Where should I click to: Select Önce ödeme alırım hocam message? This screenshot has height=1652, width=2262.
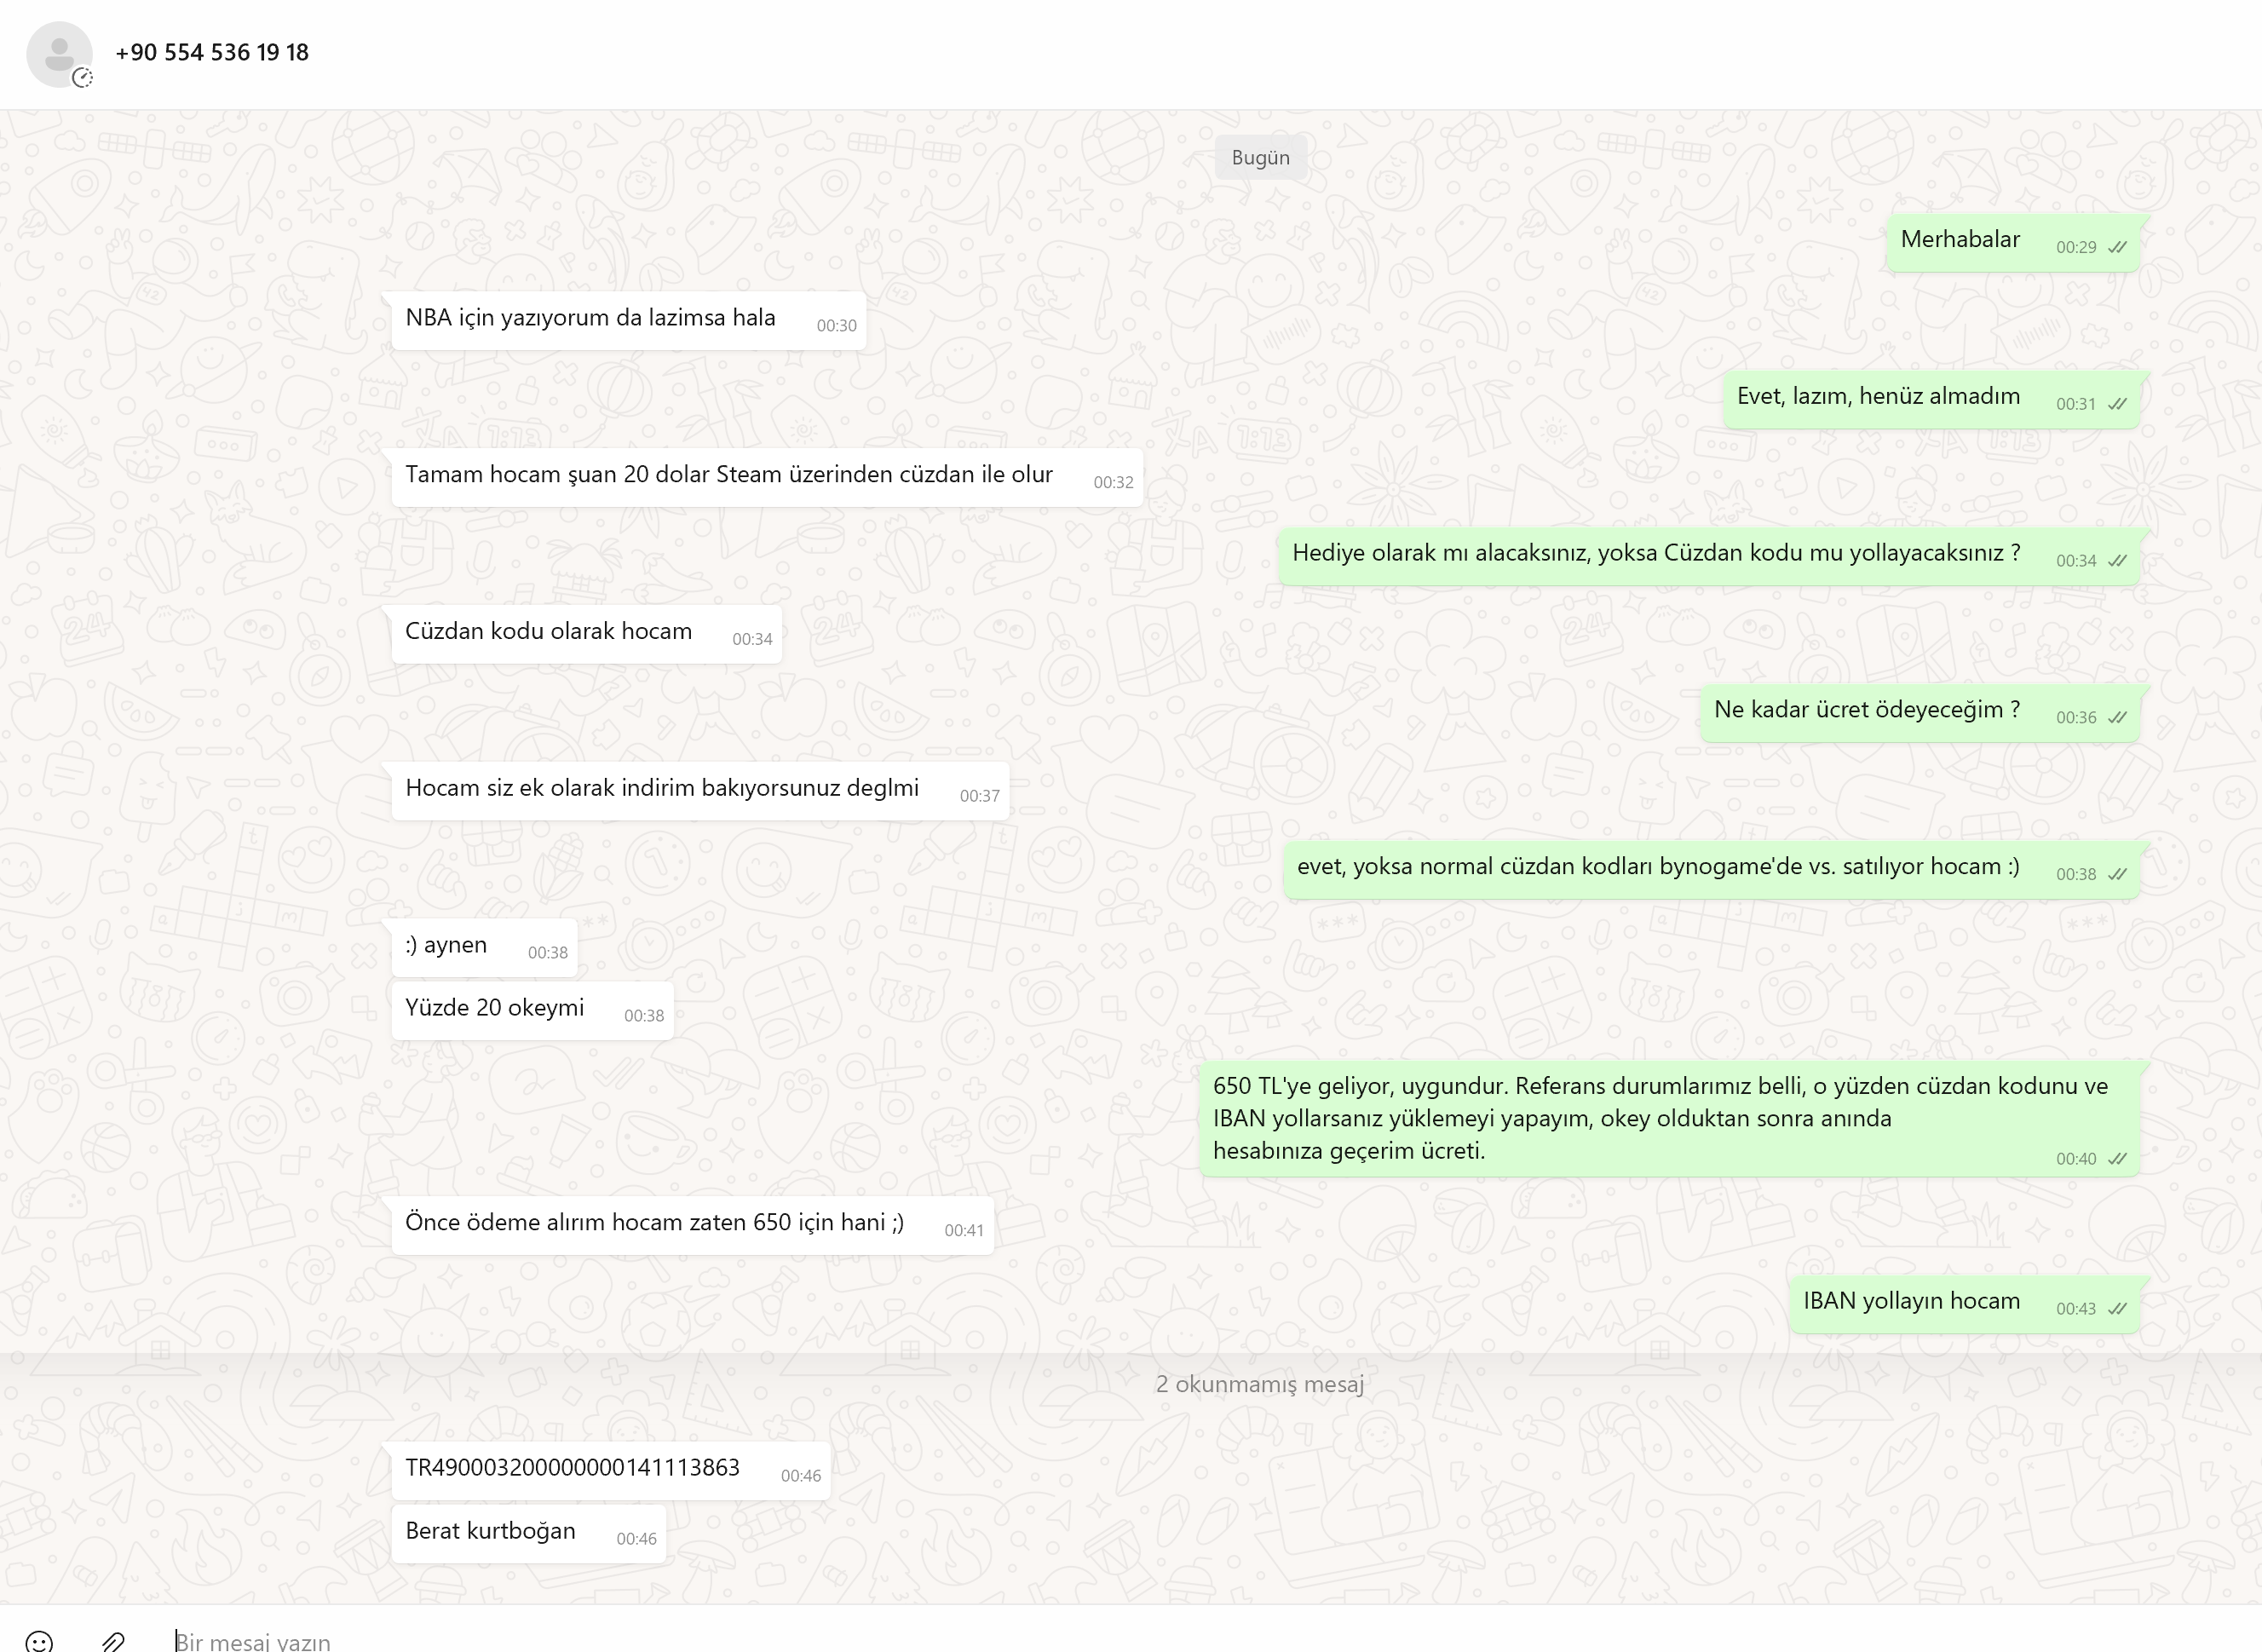coord(692,1225)
